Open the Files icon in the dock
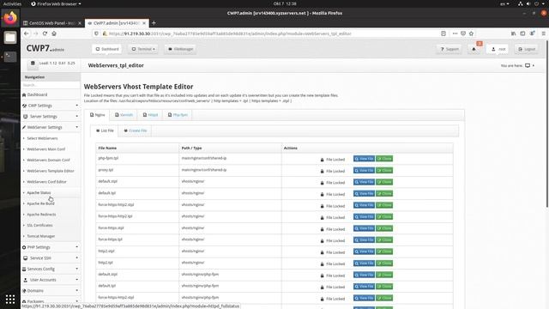The image size is (549, 309). 10,37
